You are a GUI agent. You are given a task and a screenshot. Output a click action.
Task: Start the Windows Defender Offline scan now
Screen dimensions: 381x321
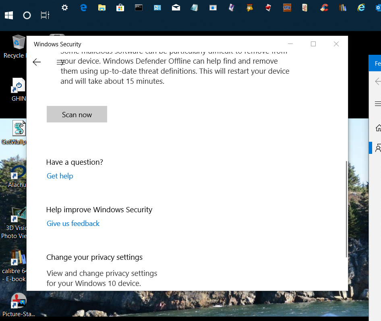77,114
